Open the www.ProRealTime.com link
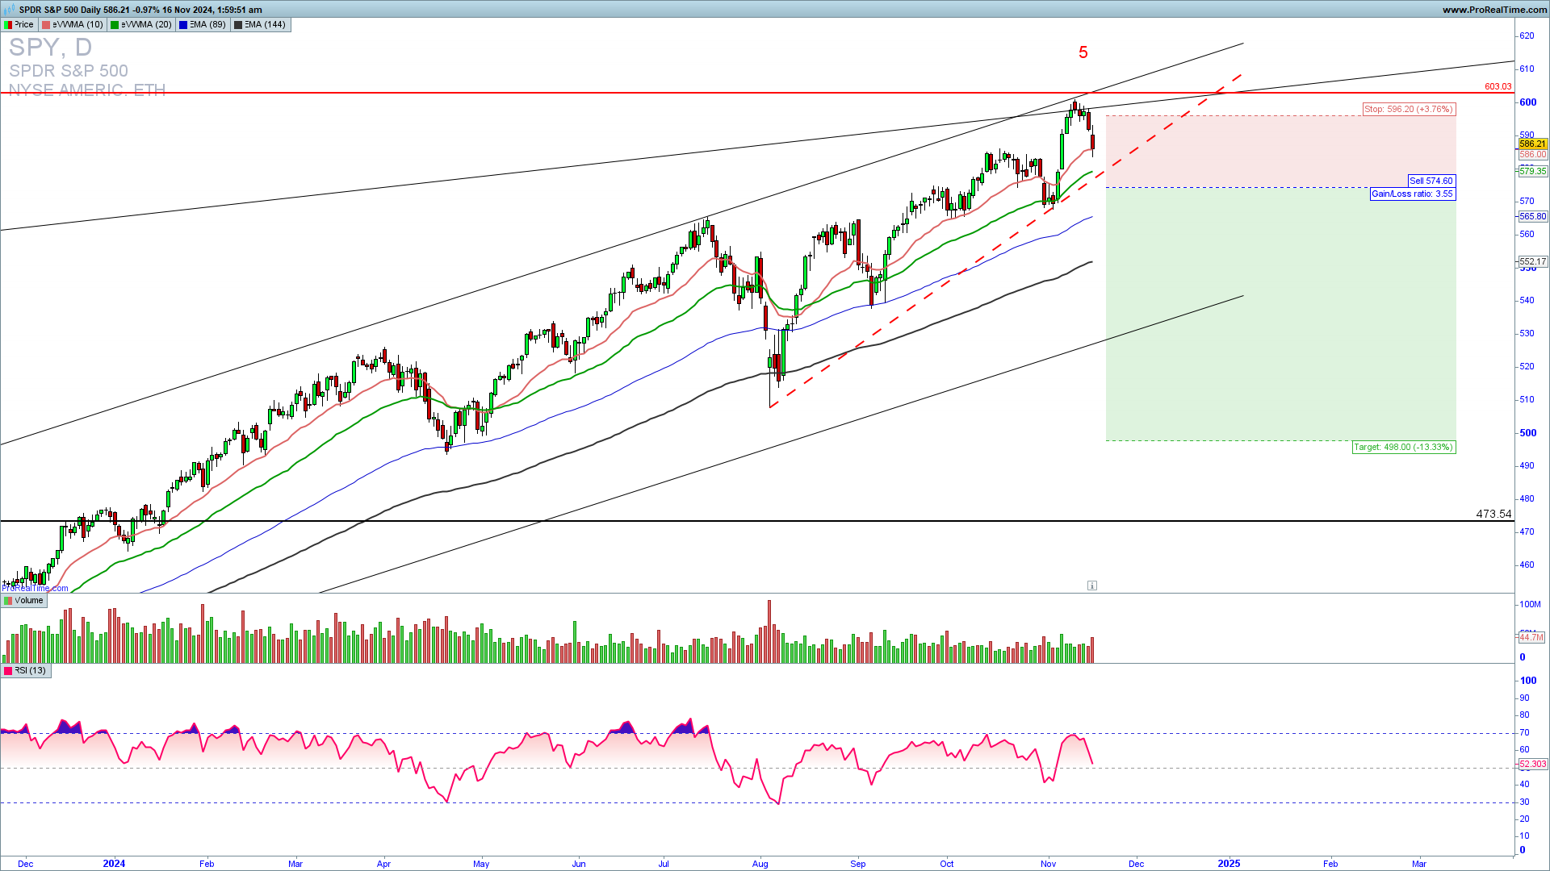Screen dimensions: 1550x871 (x=1494, y=10)
